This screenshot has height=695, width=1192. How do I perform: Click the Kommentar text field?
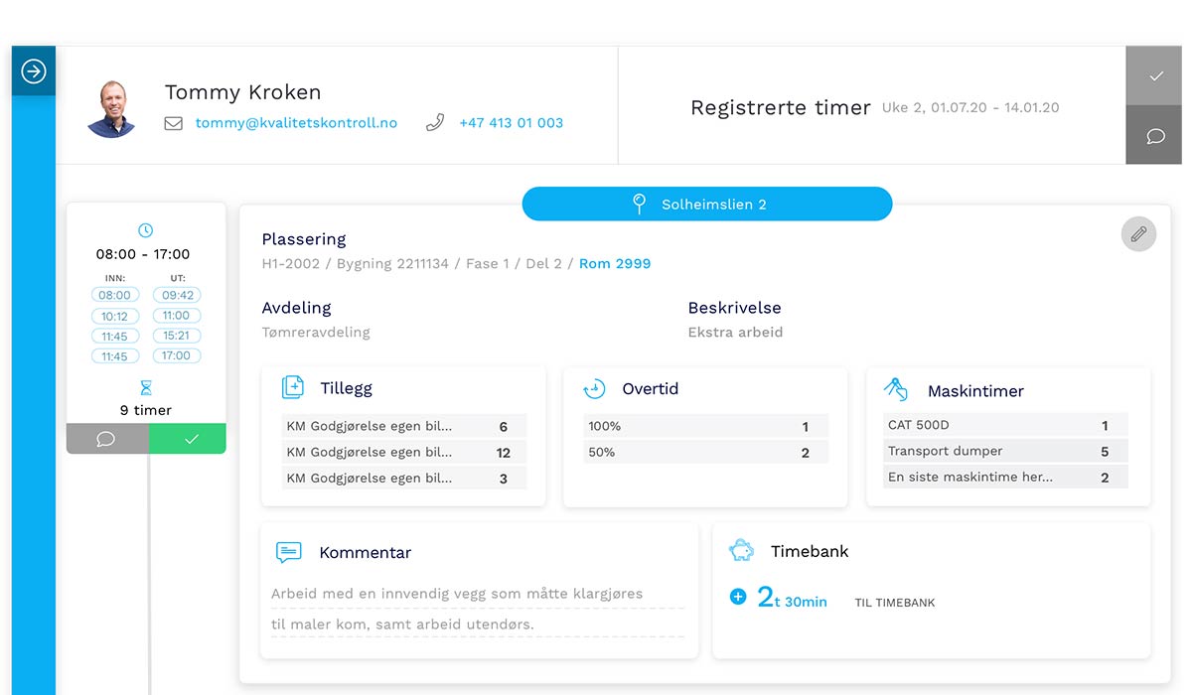478,608
